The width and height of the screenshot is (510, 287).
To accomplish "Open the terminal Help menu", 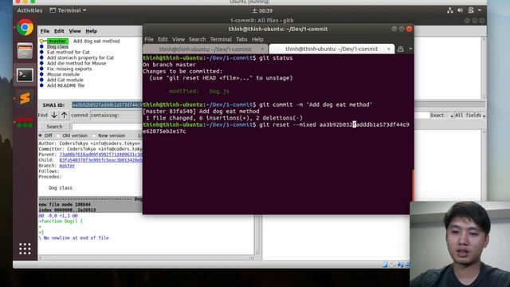I will pyautogui.click(x=257, y=39).
